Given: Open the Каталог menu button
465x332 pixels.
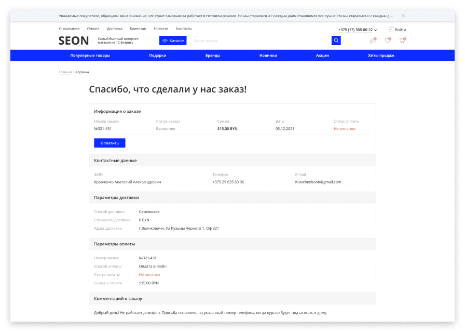Looking at the screenshot, I should 173,41.
